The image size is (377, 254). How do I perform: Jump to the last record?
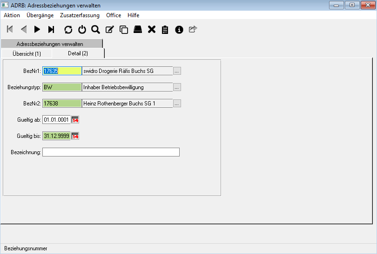coord(51,30)
